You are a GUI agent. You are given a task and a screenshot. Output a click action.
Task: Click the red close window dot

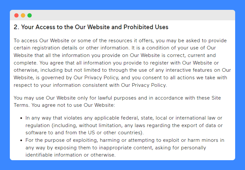(16, 15)
